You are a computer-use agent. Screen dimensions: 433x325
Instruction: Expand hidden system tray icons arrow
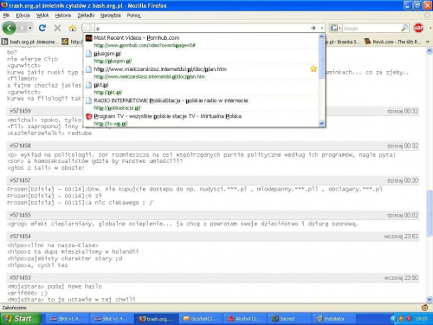click(x=393, y=319)
